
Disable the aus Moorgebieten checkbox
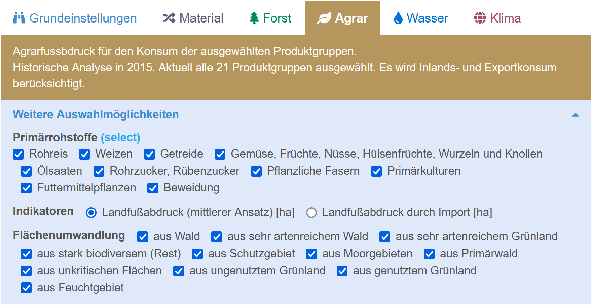click(x=311, y=254)
